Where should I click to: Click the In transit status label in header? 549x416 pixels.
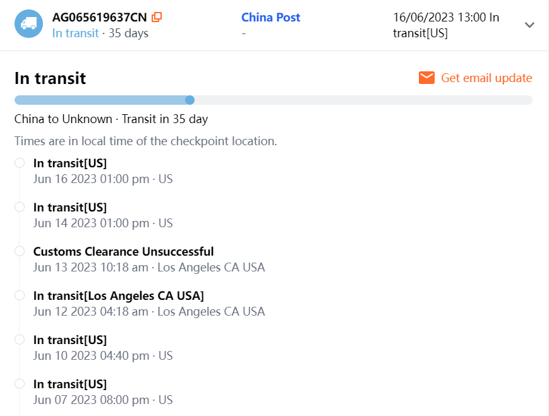coord(75,33)
